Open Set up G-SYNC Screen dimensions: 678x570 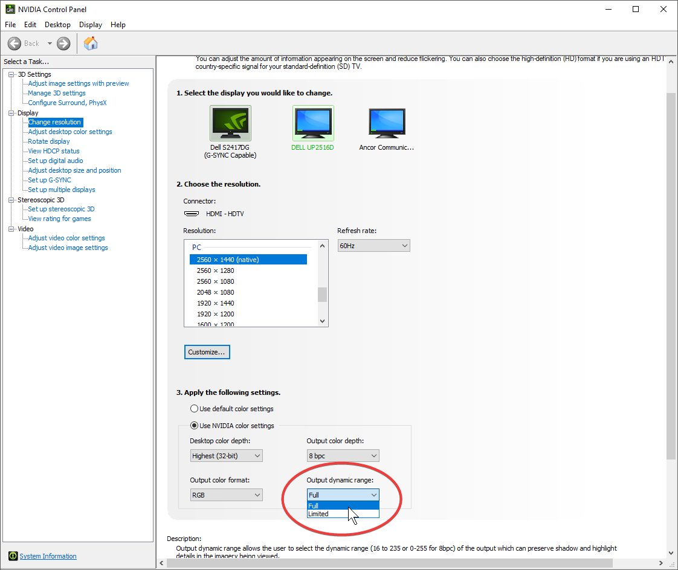tap(50, 180)
